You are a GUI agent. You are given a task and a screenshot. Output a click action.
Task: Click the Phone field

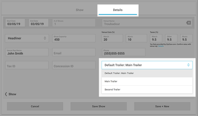[x=124, y=52]
